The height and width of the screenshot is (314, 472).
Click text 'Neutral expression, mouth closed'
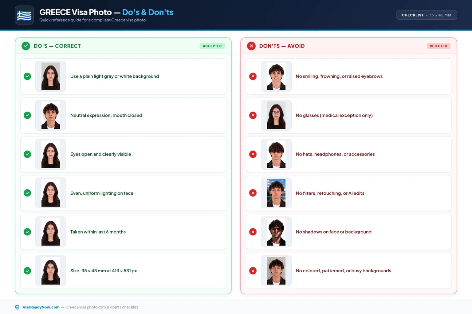(x=106, y=115)
